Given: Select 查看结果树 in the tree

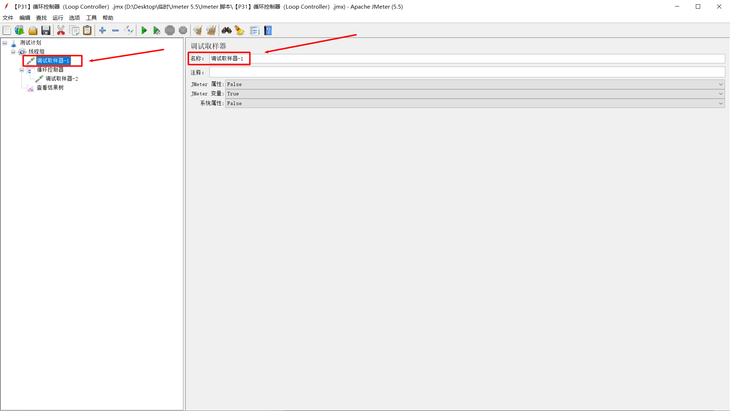Looking at the screenshot, I should 50,88.
